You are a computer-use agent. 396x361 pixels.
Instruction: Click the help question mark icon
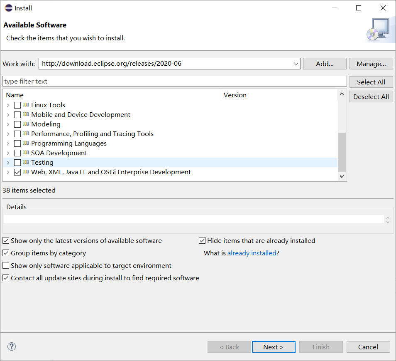tap(12, 346)
